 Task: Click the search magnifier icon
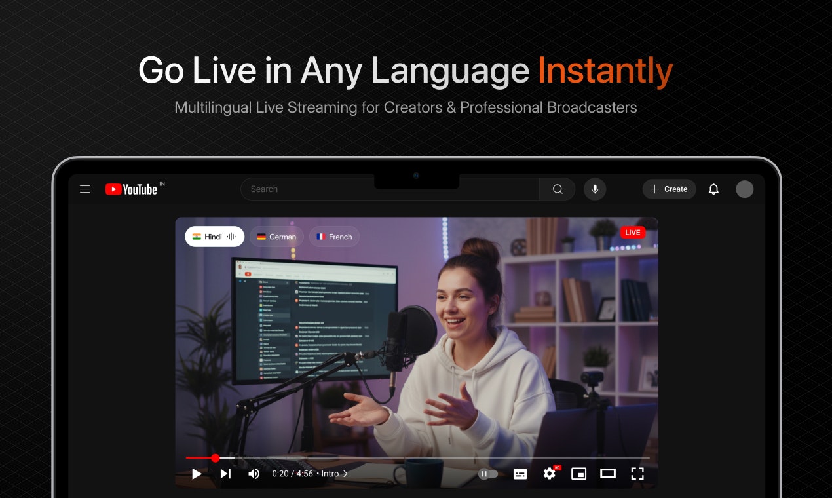pyautogui.click(x=557, y=189)
